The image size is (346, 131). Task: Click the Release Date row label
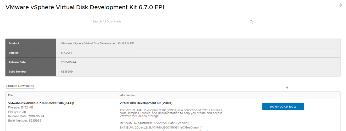17,62
